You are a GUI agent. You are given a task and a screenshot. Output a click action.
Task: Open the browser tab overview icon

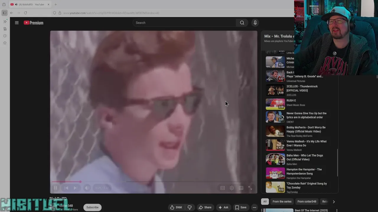point(4,4)
